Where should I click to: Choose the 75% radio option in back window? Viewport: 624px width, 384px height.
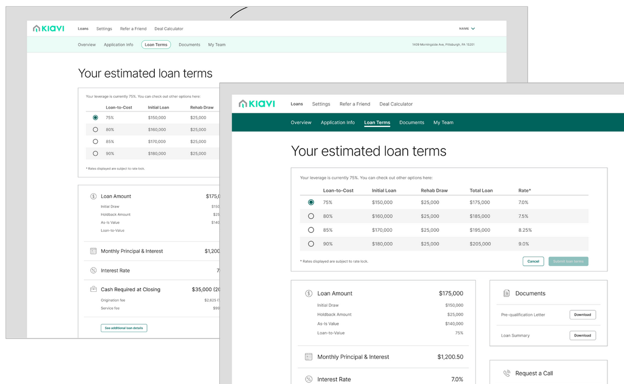[95, 118]
